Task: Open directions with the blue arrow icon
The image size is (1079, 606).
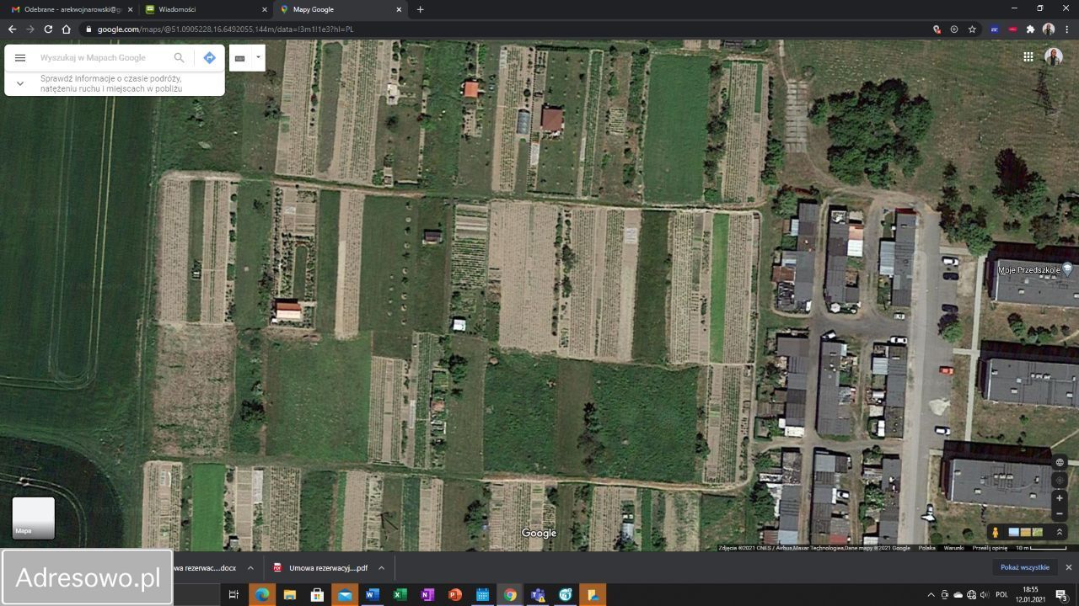Action: pos(209,58)
